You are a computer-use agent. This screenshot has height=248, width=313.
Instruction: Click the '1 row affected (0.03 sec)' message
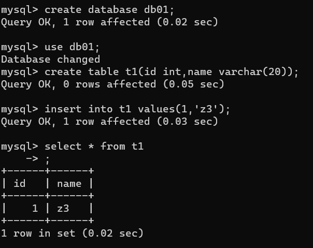[x=140, y=122]
